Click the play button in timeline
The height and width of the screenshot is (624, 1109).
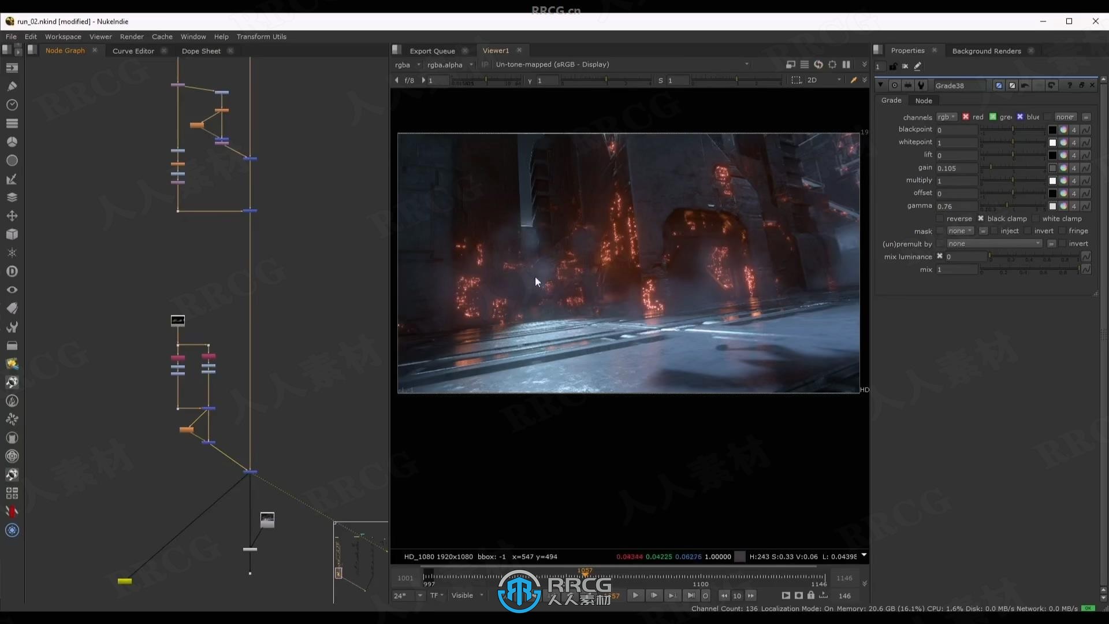point(635,596)
